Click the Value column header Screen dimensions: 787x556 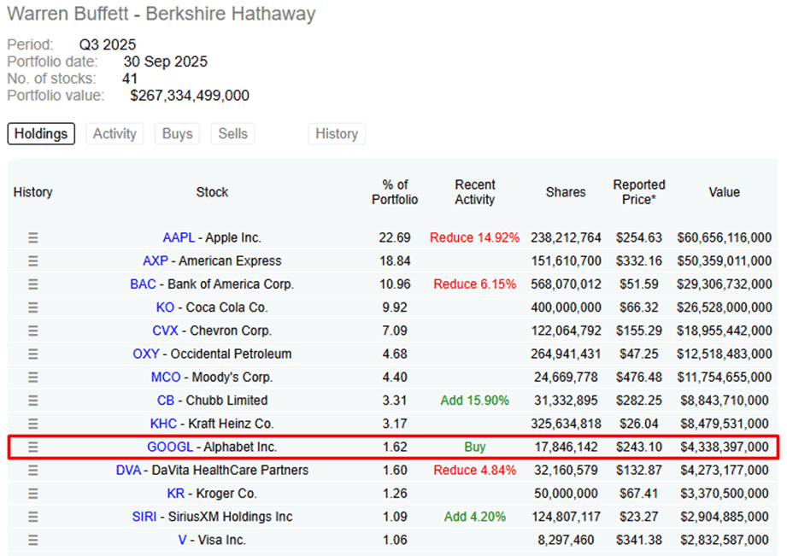click(x=725, y=192)
